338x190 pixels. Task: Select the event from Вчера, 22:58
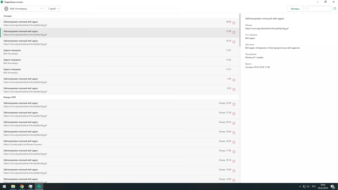[119, 105]
